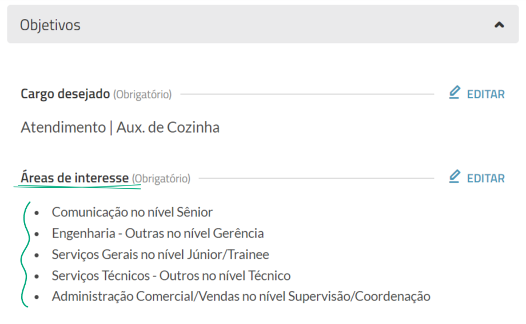
Task: Select Comunicação no nível Sênior item
Action: coord(132,212)
